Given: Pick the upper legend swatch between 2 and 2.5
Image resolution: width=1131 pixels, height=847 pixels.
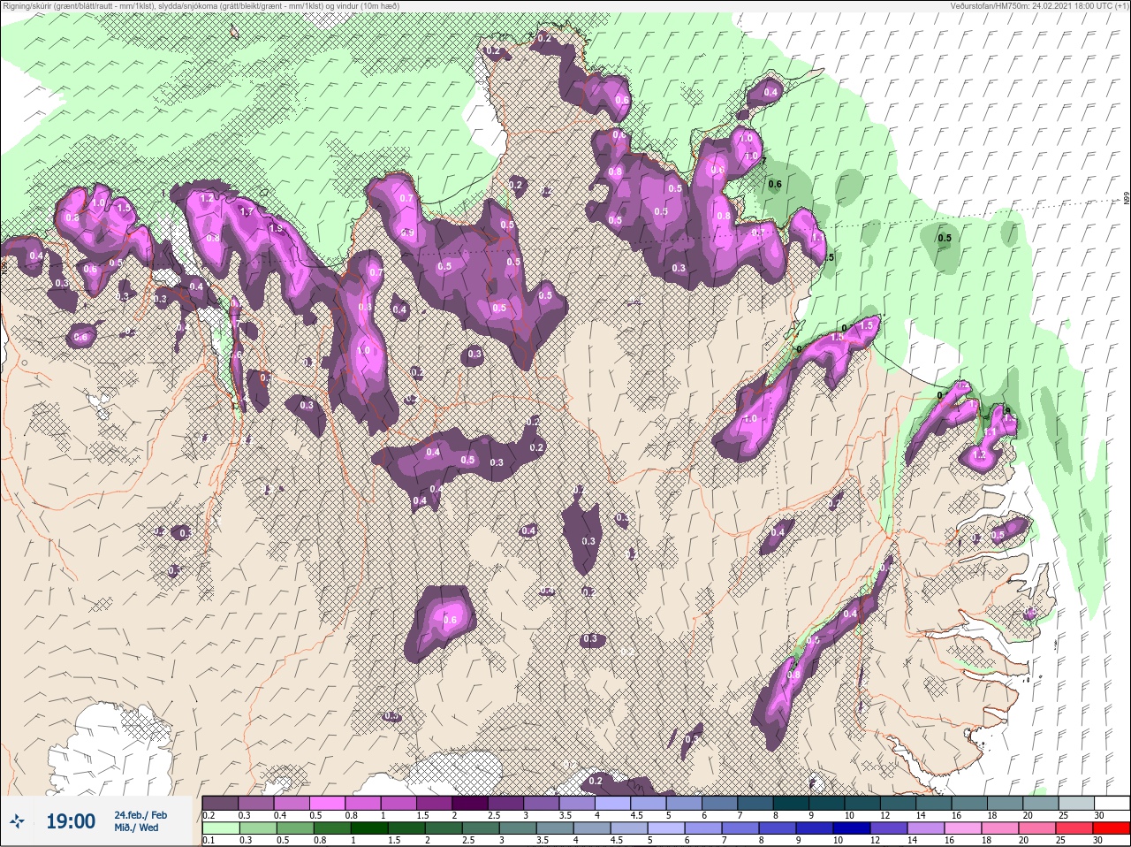Looking at the screenshot, I should [x=470, y=803].
